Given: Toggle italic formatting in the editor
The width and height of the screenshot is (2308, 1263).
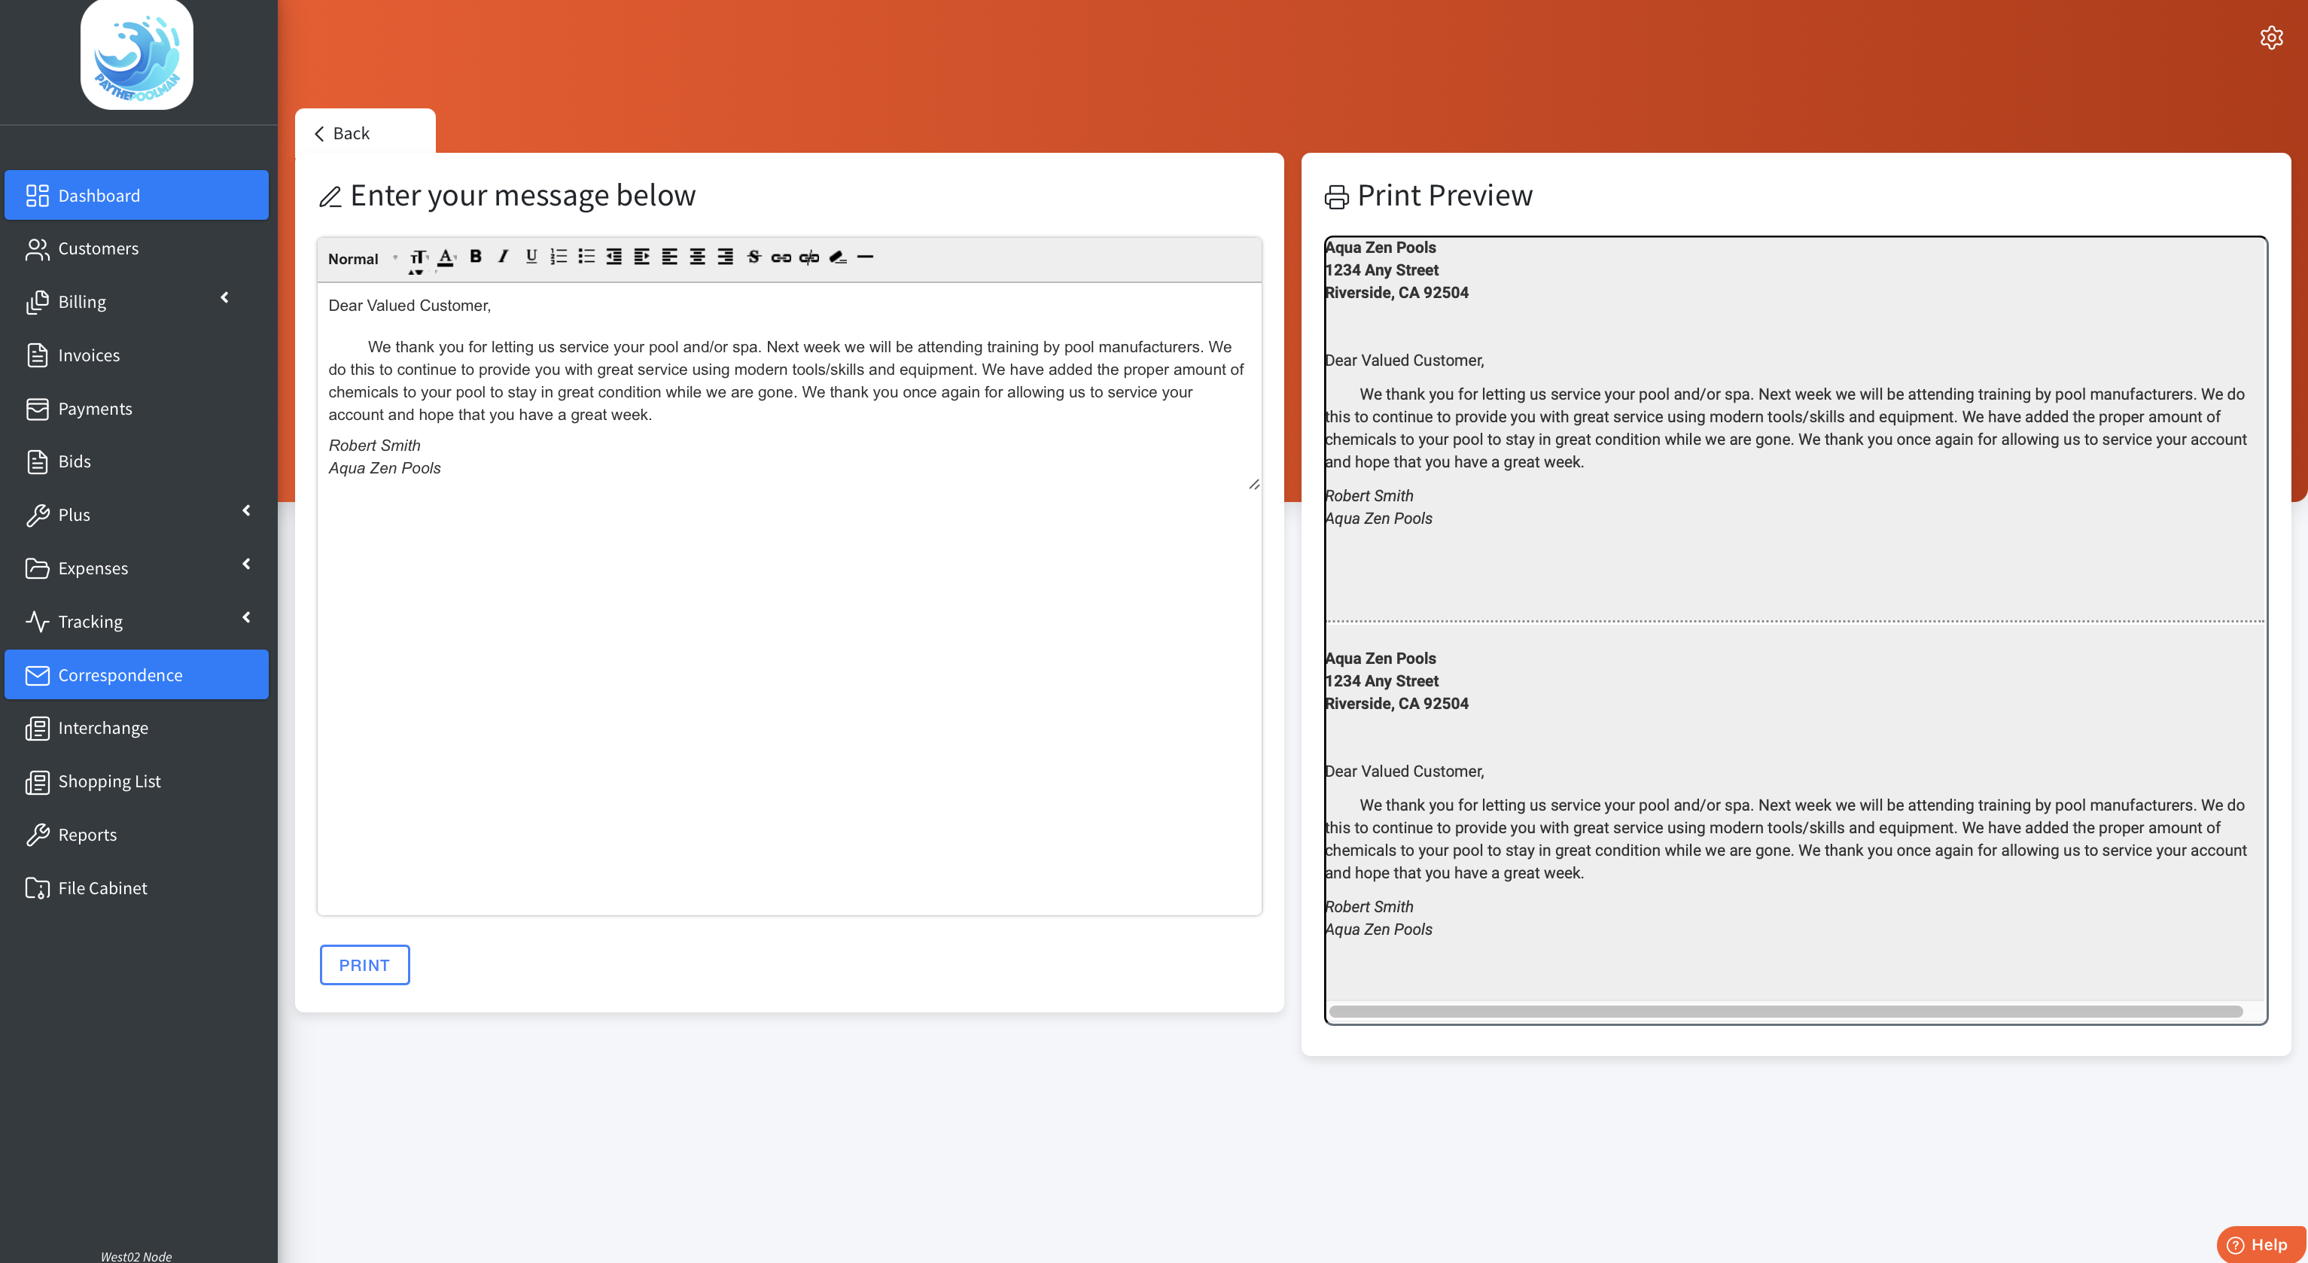Looking at the screenshot, I should (x=504, y=257).
